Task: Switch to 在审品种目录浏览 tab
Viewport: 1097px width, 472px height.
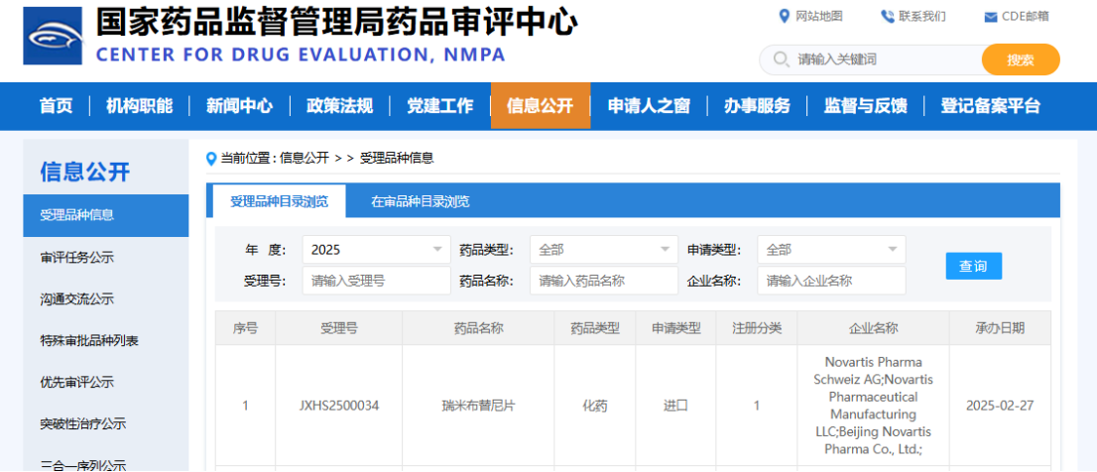Action: pyautogui.click(x=420, y=201)
